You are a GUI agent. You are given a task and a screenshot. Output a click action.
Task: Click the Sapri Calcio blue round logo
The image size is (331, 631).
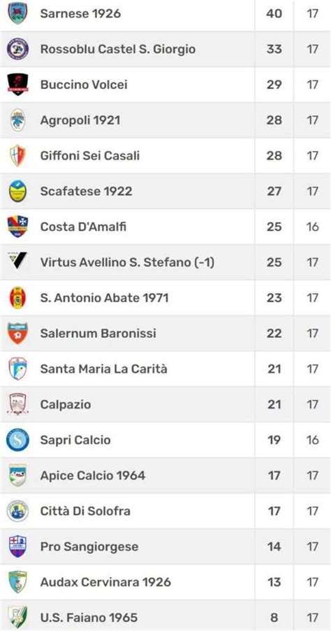17,440
